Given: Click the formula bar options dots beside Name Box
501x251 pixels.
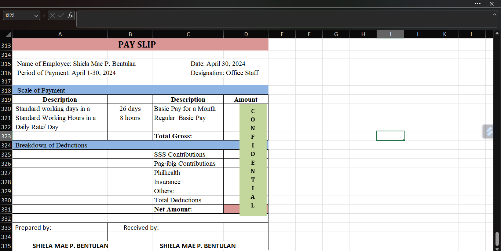Looking at the screenshot, I should [44, 15].
